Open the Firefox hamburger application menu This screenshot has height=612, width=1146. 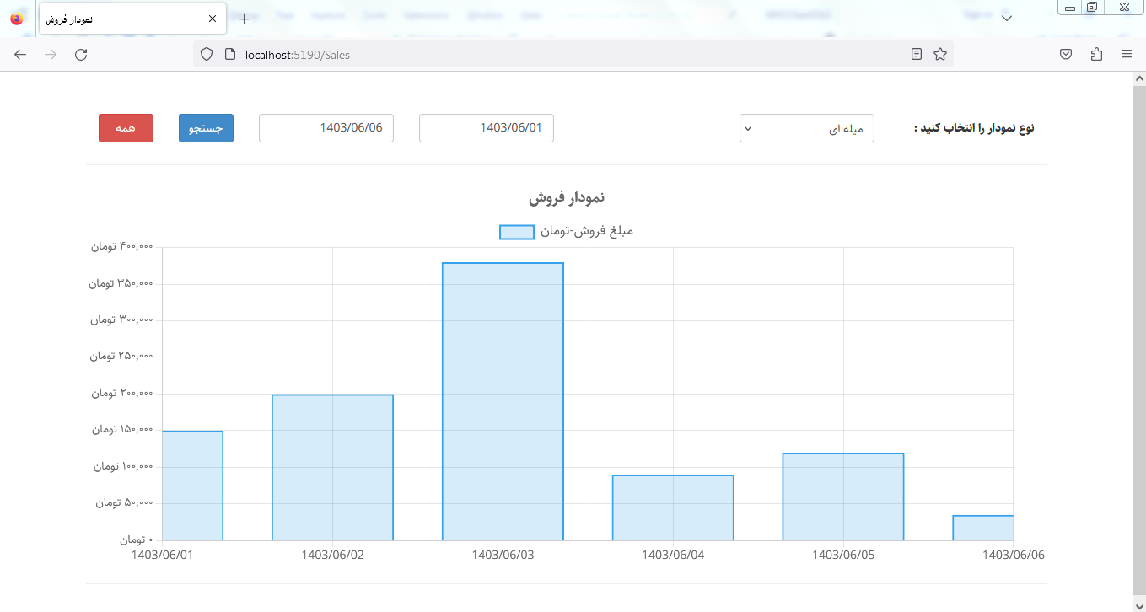(1126, 55)
